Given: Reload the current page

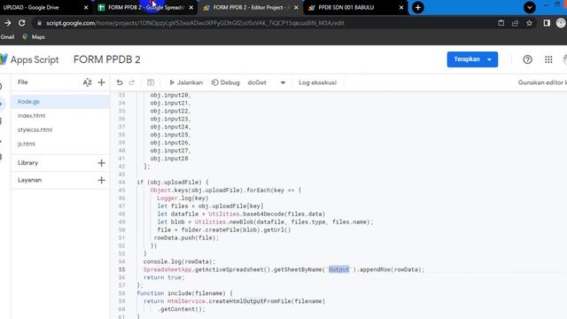Looking at the screenshot, I should tap(21, 23).
